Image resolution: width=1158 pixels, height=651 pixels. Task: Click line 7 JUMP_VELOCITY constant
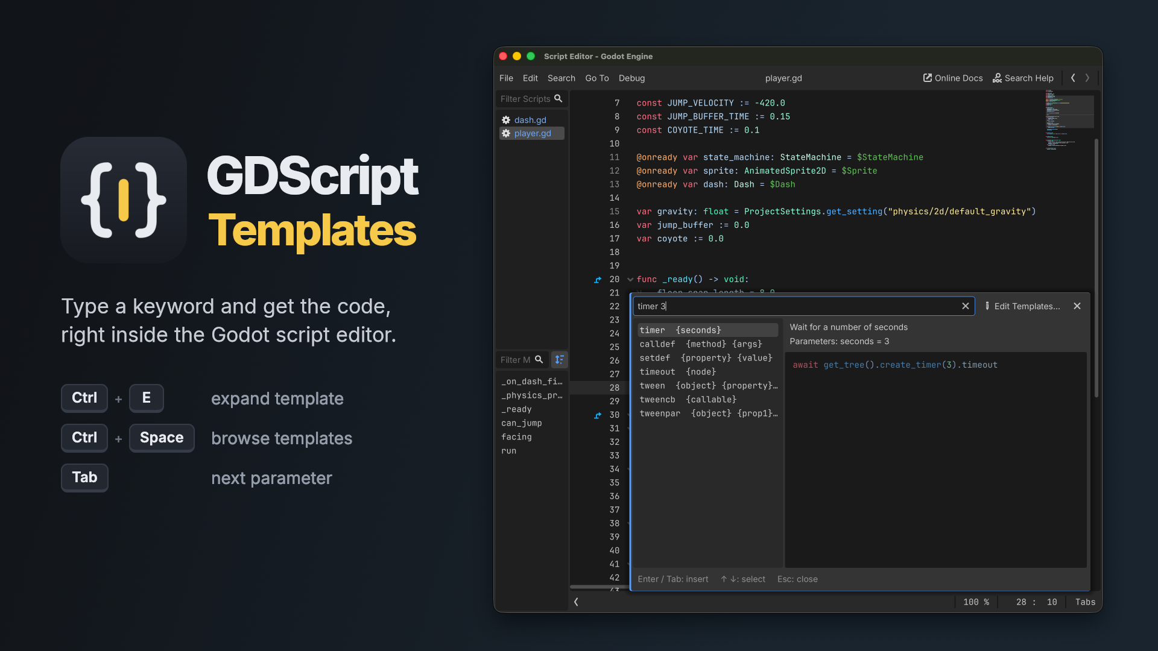point(710,103)
